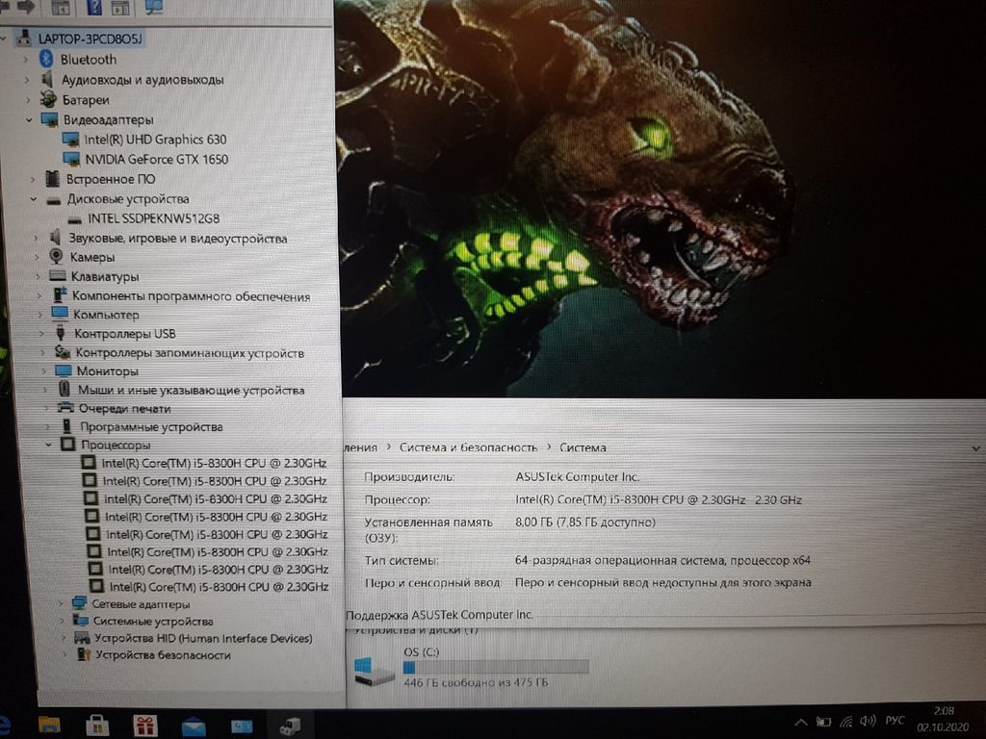Viewport: 986px width, 739px height.
Task: Click the OS (C:) drive usage bar
Action: (x=495, y=667)
